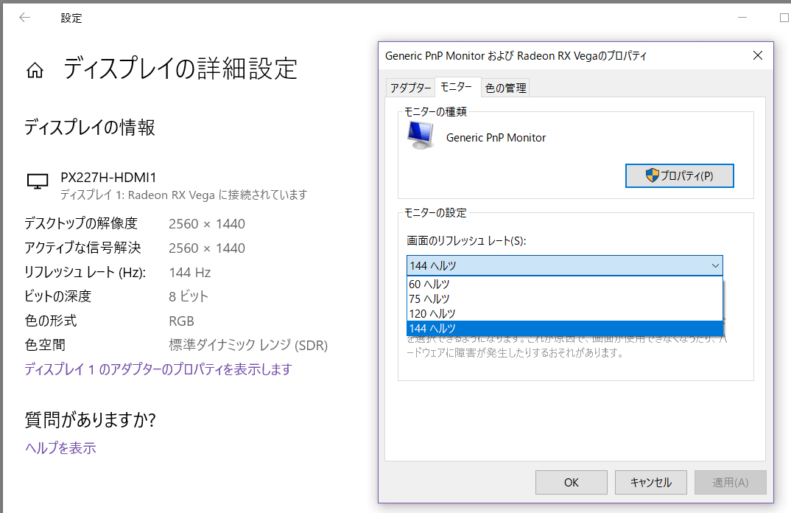Viewport: 791px width, 513px height.
Task: Click the キャンセル button
Action: (x=651, y=483)
